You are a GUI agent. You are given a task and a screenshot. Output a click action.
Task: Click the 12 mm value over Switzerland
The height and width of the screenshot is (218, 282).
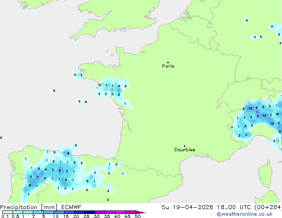click(x=250, y=108)
